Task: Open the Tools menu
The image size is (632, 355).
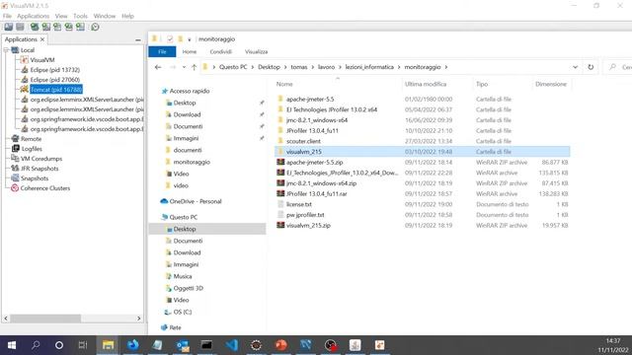Action: tap(80, 16)
